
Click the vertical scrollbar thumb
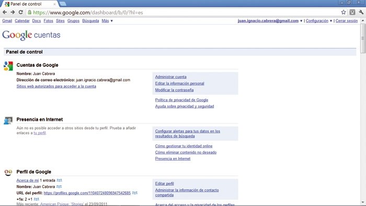pyautogui.click(x=363, y=39)
